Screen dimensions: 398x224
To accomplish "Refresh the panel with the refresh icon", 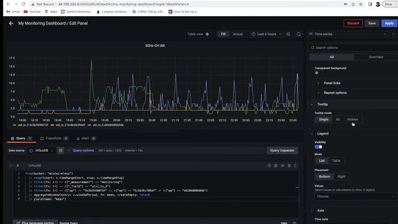I will tap(298, 34).
